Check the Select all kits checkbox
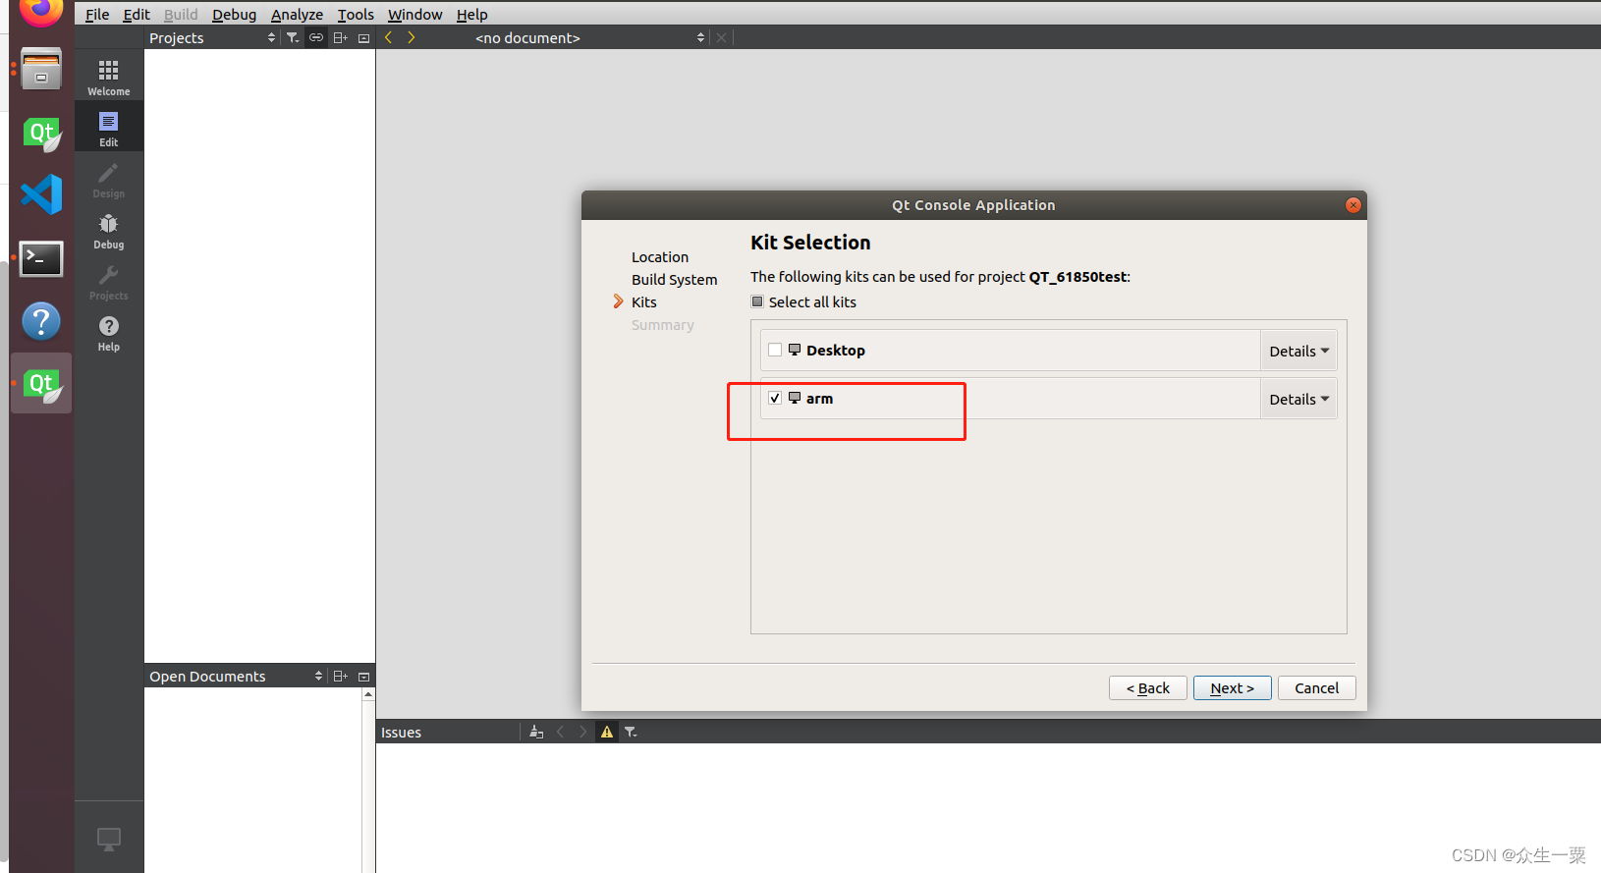The image size is (1601, 873). pyautogui.click(x=757, y=301)
